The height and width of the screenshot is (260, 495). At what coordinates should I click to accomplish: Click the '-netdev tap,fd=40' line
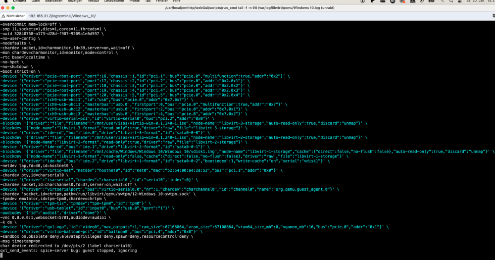click(37, 166)
